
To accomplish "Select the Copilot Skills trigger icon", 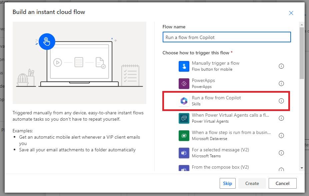I will pos(184,101).
